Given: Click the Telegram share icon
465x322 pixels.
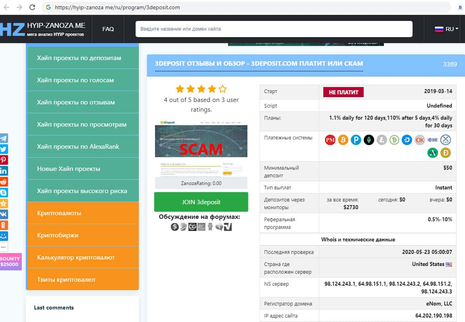Looking at the screenshot, I should tap(4, 138).
